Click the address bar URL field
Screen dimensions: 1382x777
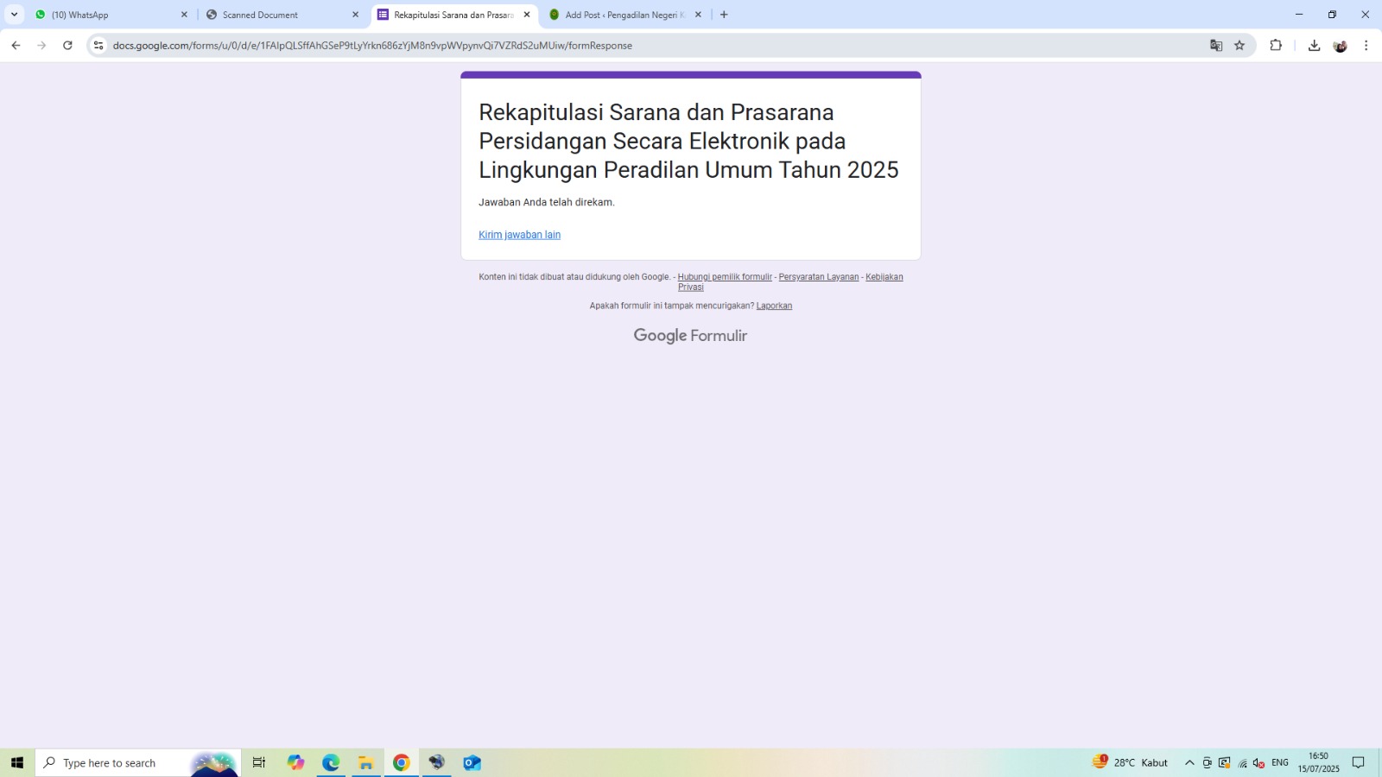coord(605,46)
